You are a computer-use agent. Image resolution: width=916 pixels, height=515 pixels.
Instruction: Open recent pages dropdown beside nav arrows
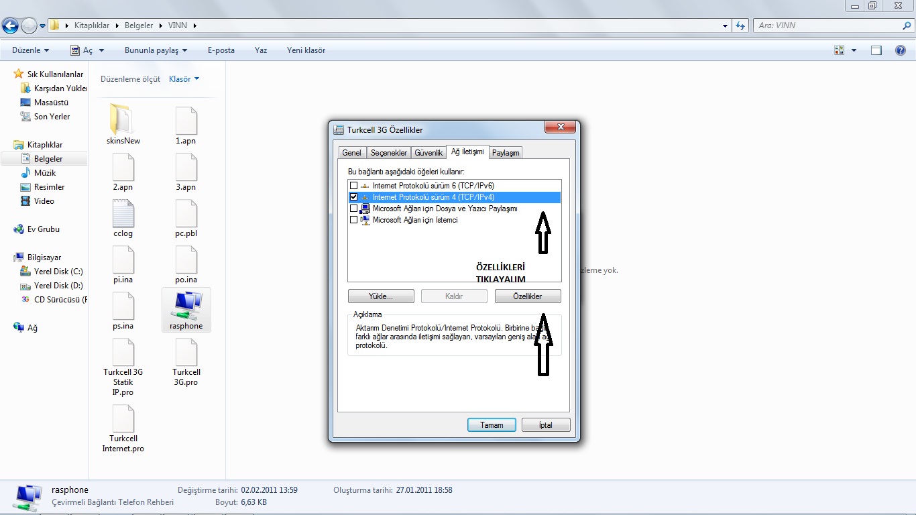(43, 26)
